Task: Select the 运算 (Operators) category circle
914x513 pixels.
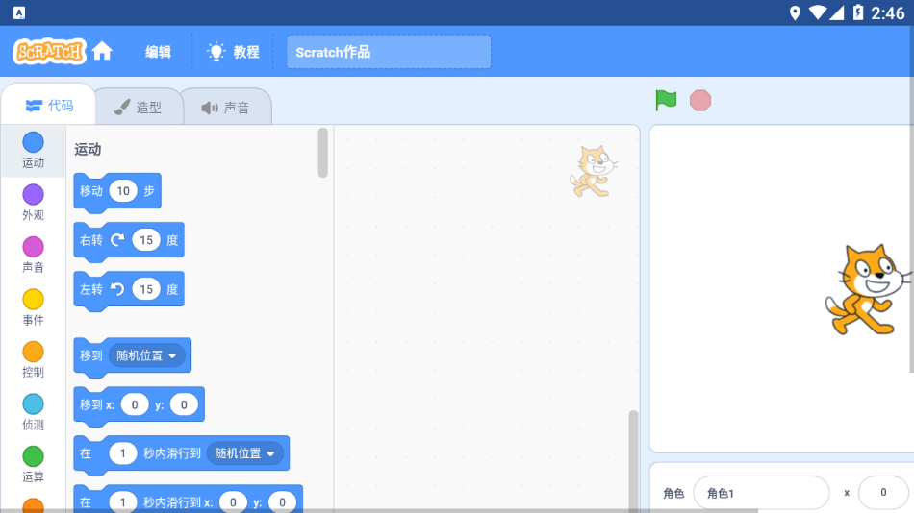Action: [33, 457]
